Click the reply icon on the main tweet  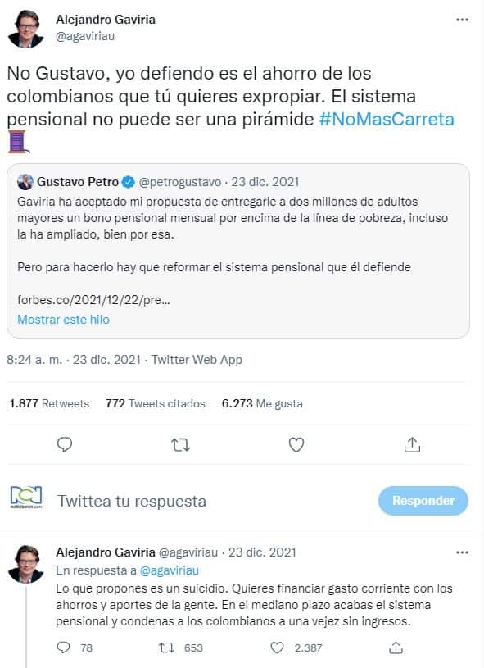click(64, 444)
